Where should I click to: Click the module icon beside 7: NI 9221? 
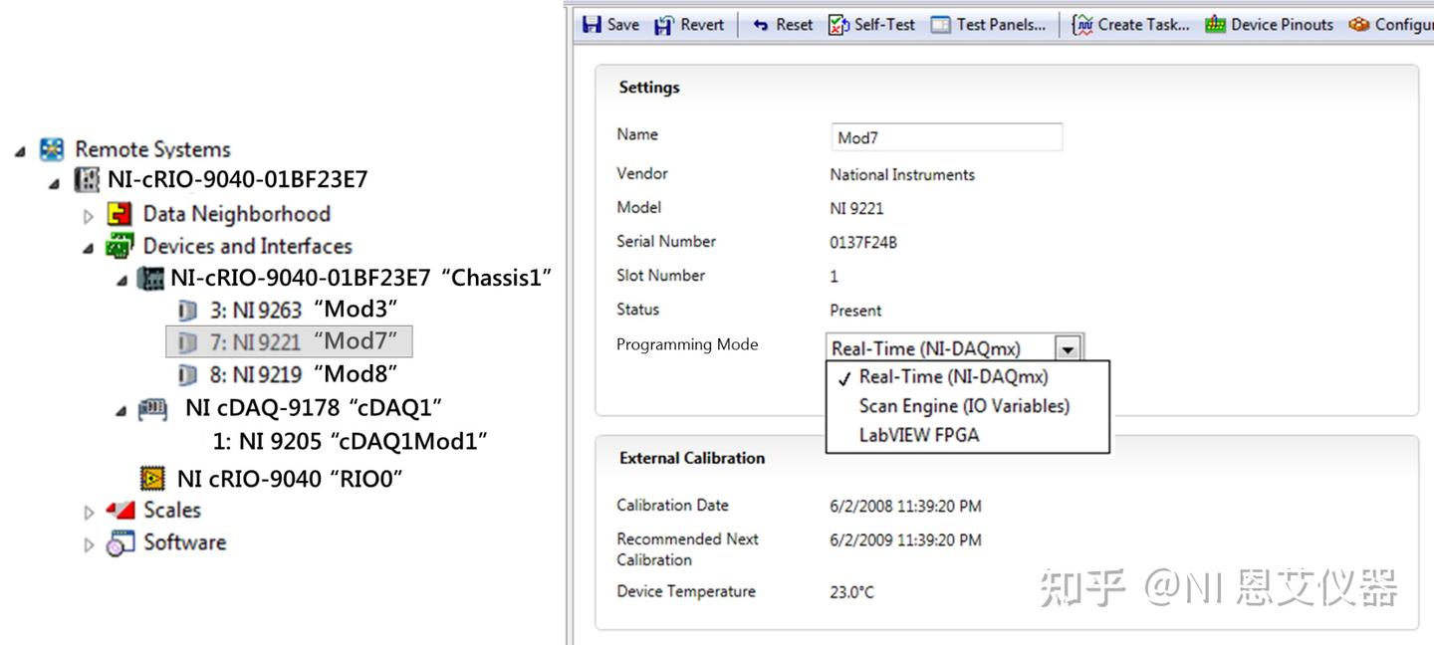tap(187, 342)
